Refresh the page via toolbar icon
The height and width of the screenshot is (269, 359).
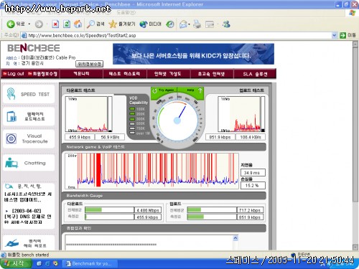(67, 24)
